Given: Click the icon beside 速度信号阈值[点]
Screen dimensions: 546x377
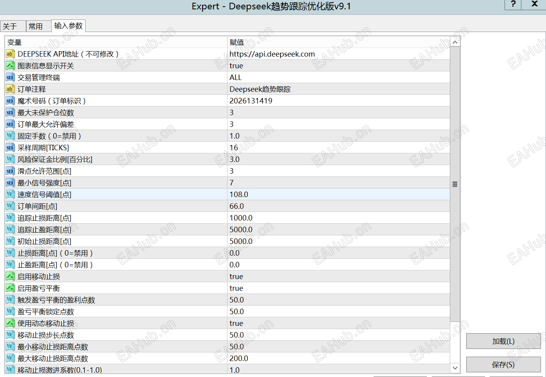Looking at the screenshot, I should pyautogui.click(x=10, y=194).
